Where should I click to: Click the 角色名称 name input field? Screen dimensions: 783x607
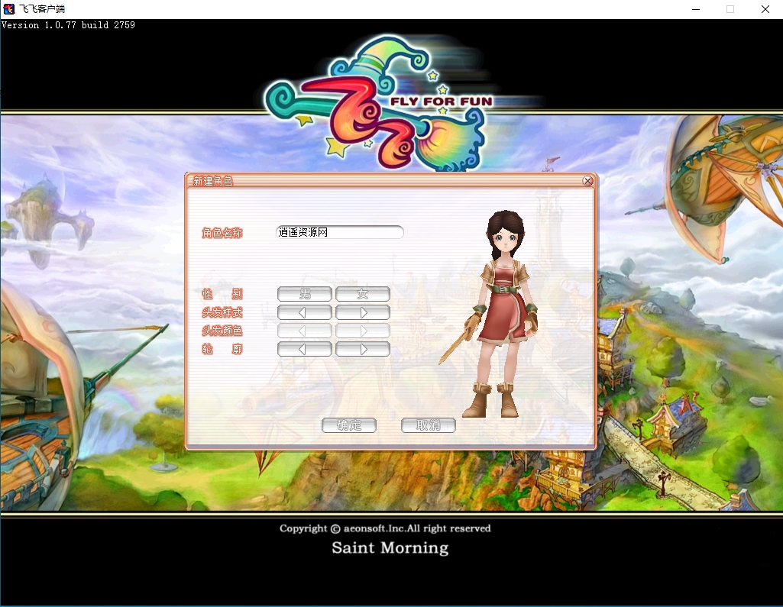[339, 232]
